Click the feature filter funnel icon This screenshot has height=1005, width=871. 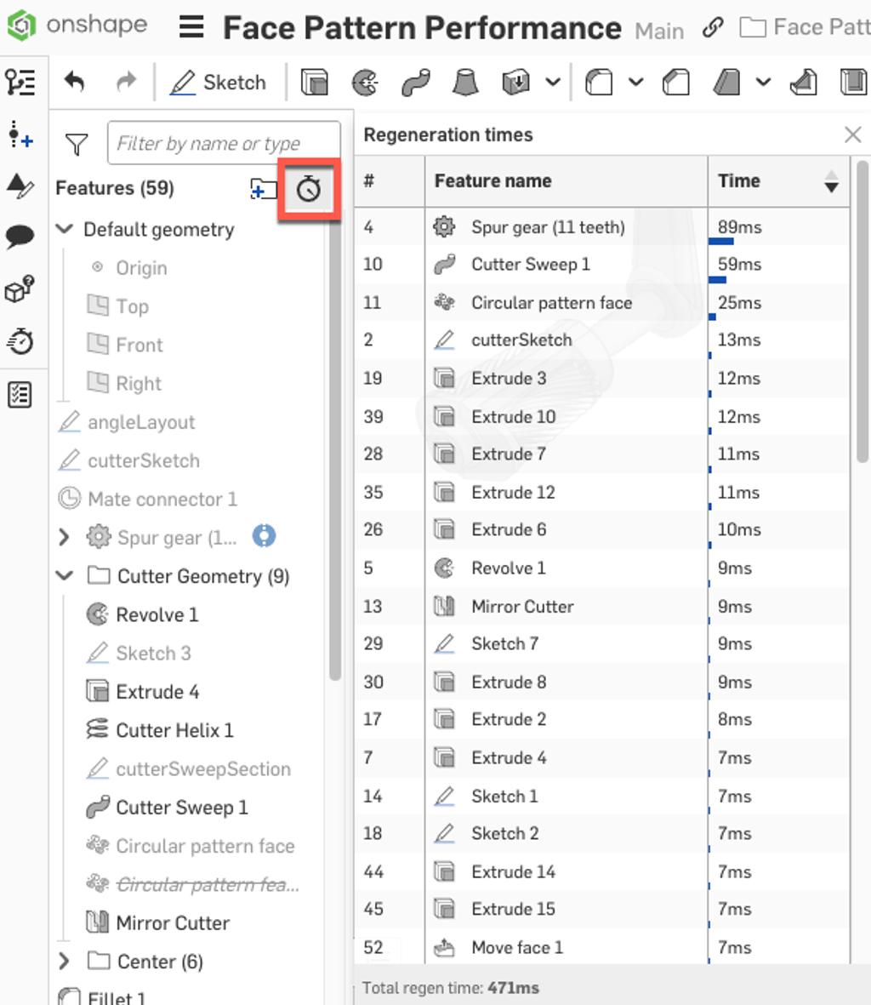click(x=76, y=143)
